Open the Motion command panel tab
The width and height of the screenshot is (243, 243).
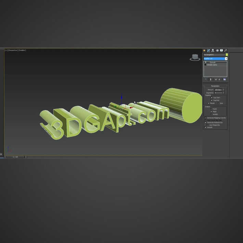(x=217, y=51)
